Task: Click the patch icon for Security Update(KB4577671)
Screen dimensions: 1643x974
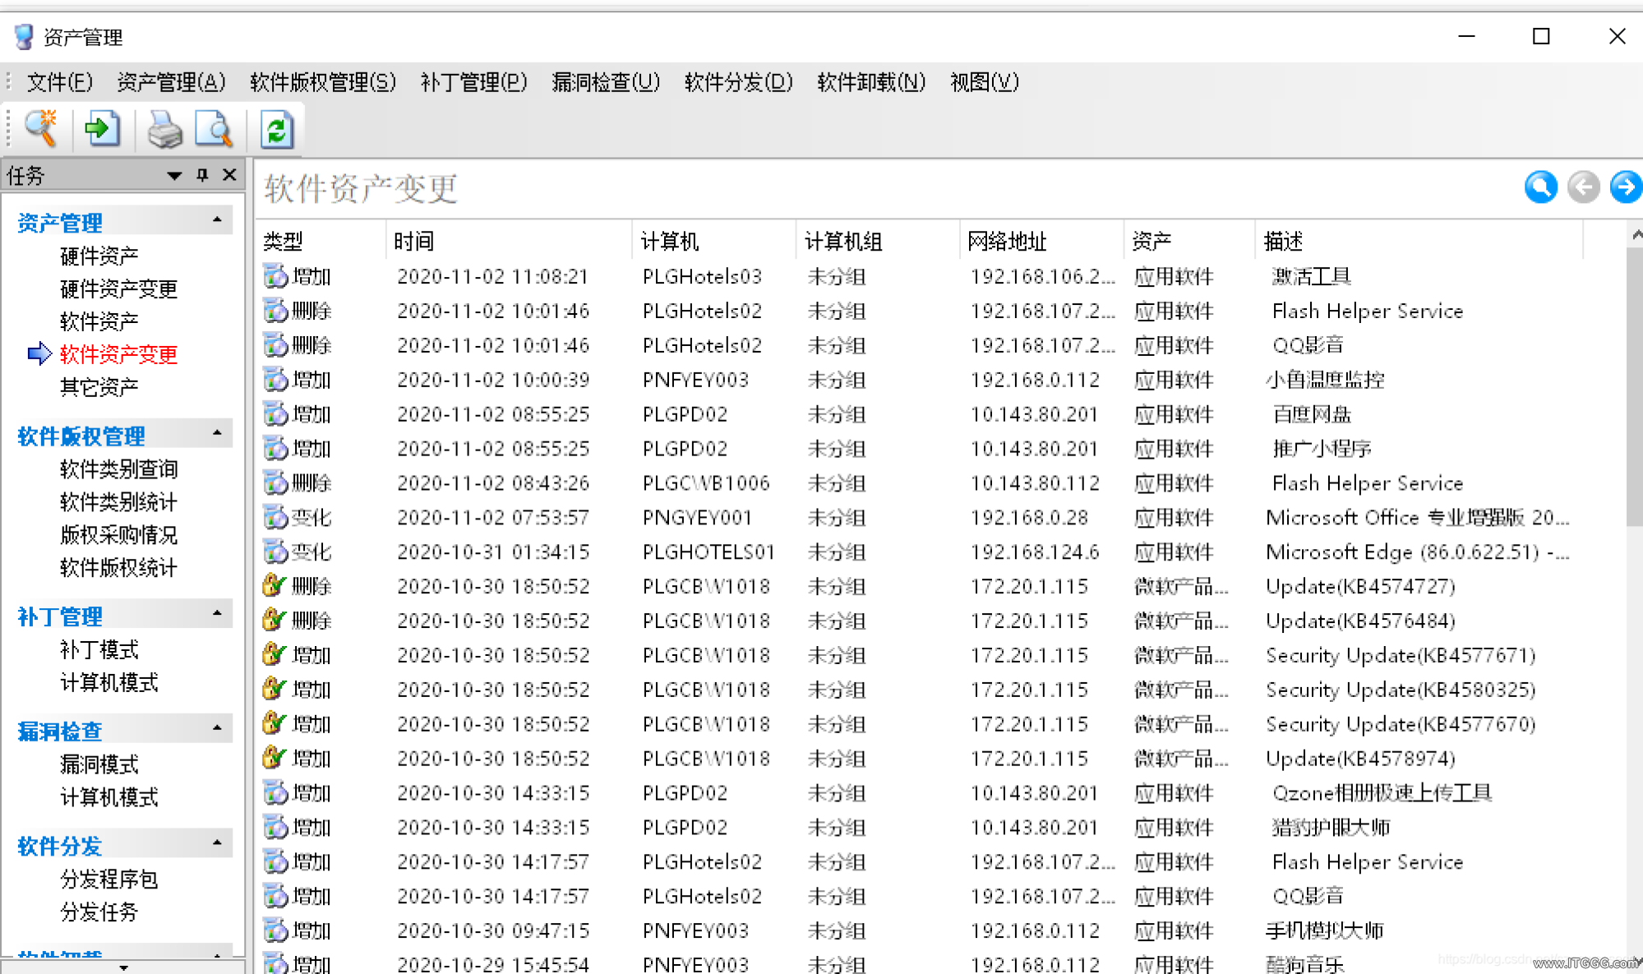Action: (275, 655)
